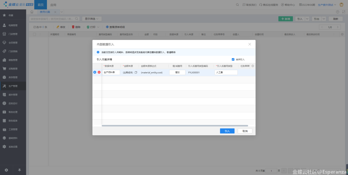
Task: Open 帮助中心 in the top bar
Action: tap(288, 5)
